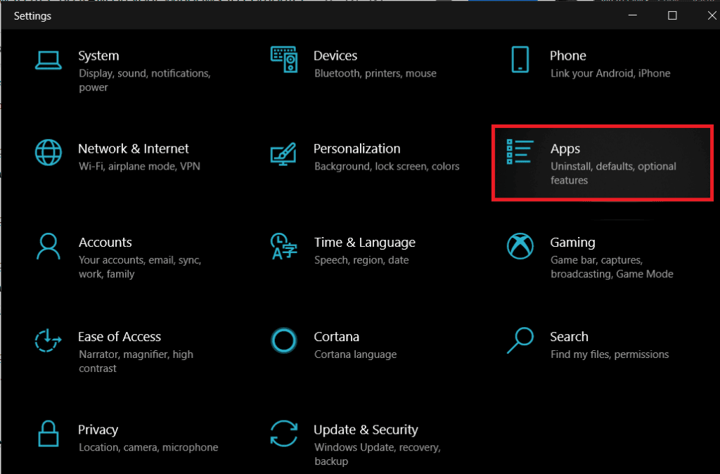Go to the Search heading
Viewport: 720px width, 474px height.
pyautogui.click(x=569, y=337)
